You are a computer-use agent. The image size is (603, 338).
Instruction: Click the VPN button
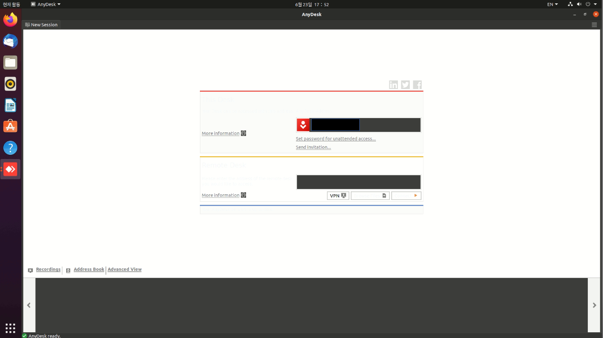coord(338,196)
